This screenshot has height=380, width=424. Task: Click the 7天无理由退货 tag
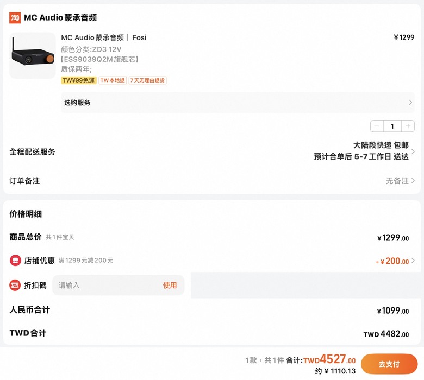(147, 80)
